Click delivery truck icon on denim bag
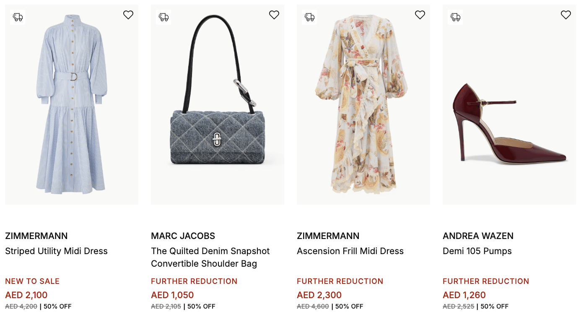 click(163, 17)
